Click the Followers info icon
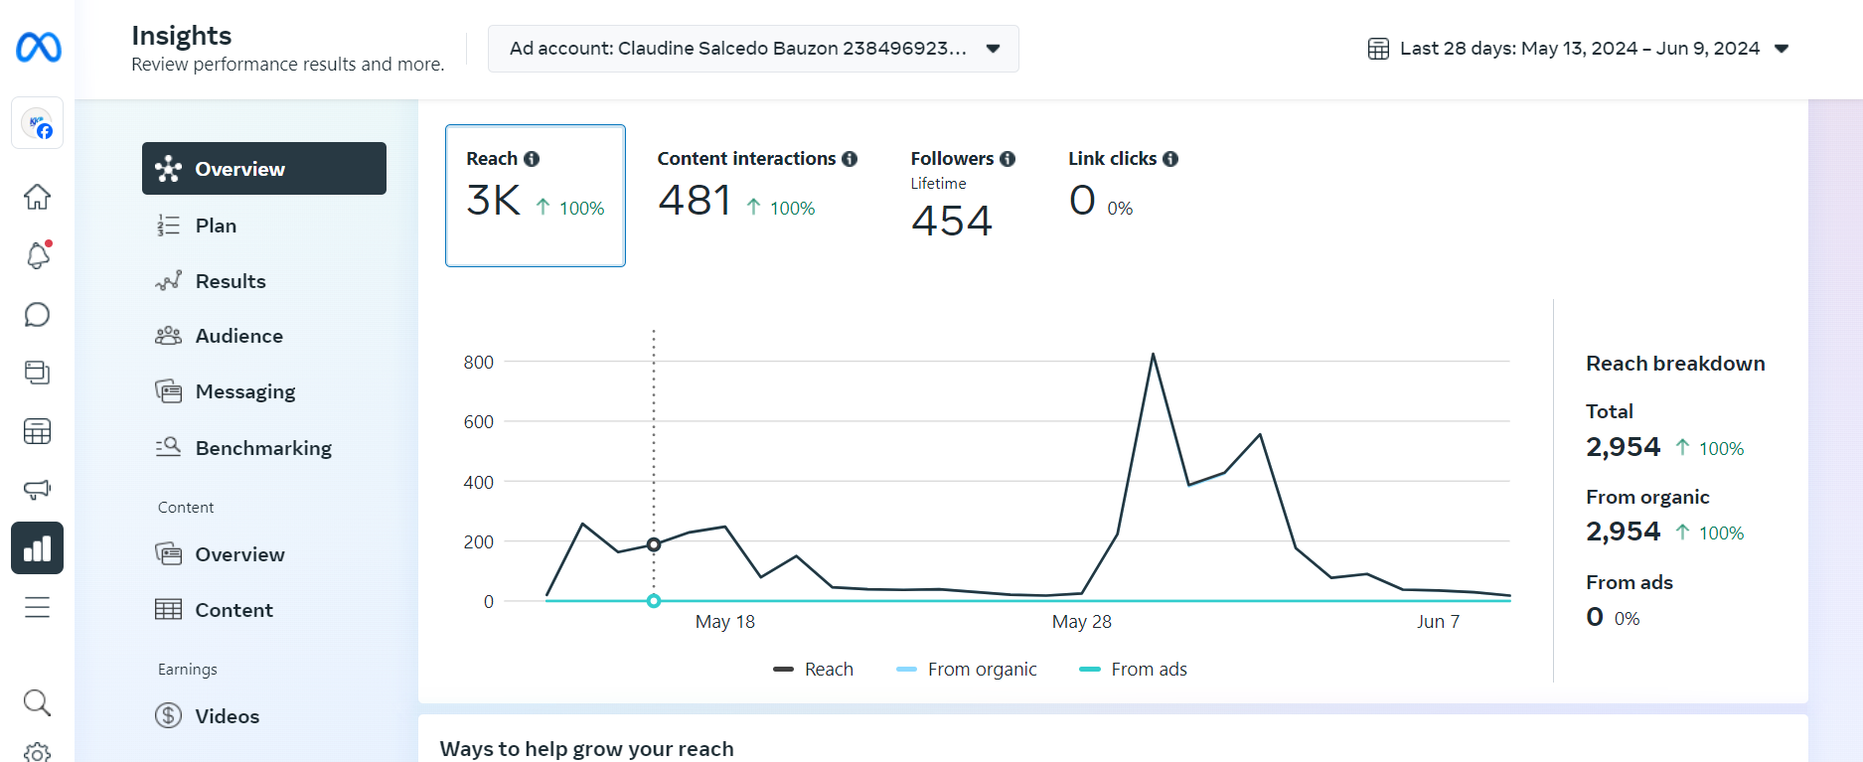 tap(1008, 159)
